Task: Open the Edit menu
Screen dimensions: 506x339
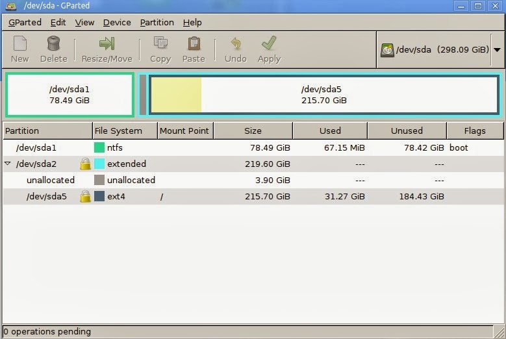Action: pyautogui.click(x=58, y=22)
